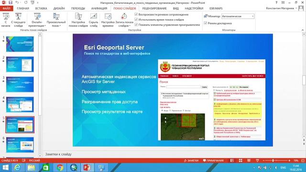
Task: Open the АНИМАЦИЯ tab
Action: (99, 9)
